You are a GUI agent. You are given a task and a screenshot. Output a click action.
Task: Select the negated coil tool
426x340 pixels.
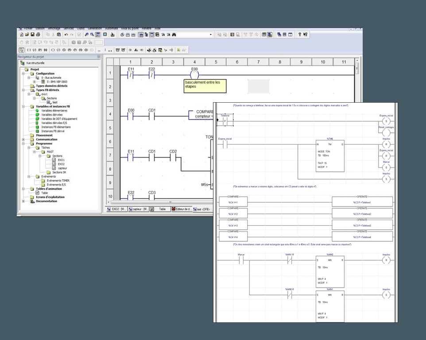[x=58, y=50]
